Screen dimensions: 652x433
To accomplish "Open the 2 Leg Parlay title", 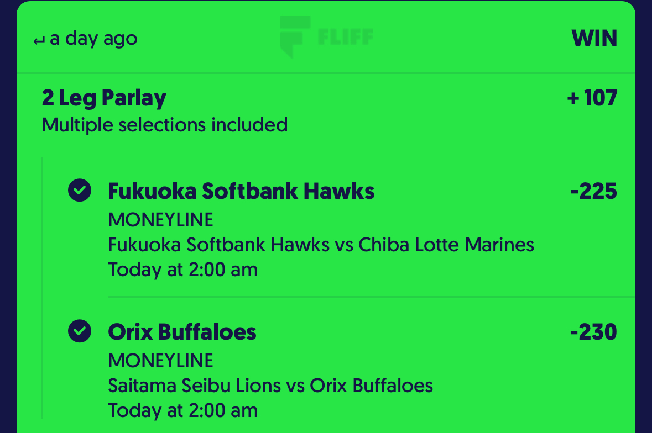I will (104, 98).
